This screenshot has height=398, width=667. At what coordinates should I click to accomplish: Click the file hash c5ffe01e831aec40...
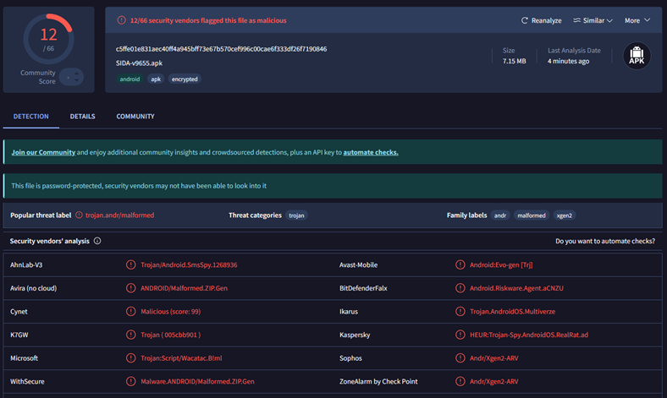pos(221,49)
